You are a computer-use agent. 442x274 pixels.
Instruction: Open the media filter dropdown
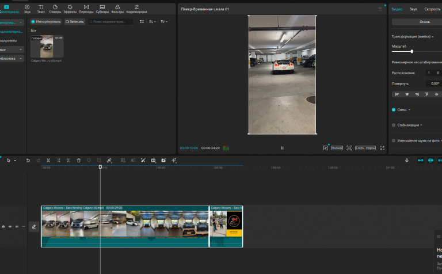(164, 22)
